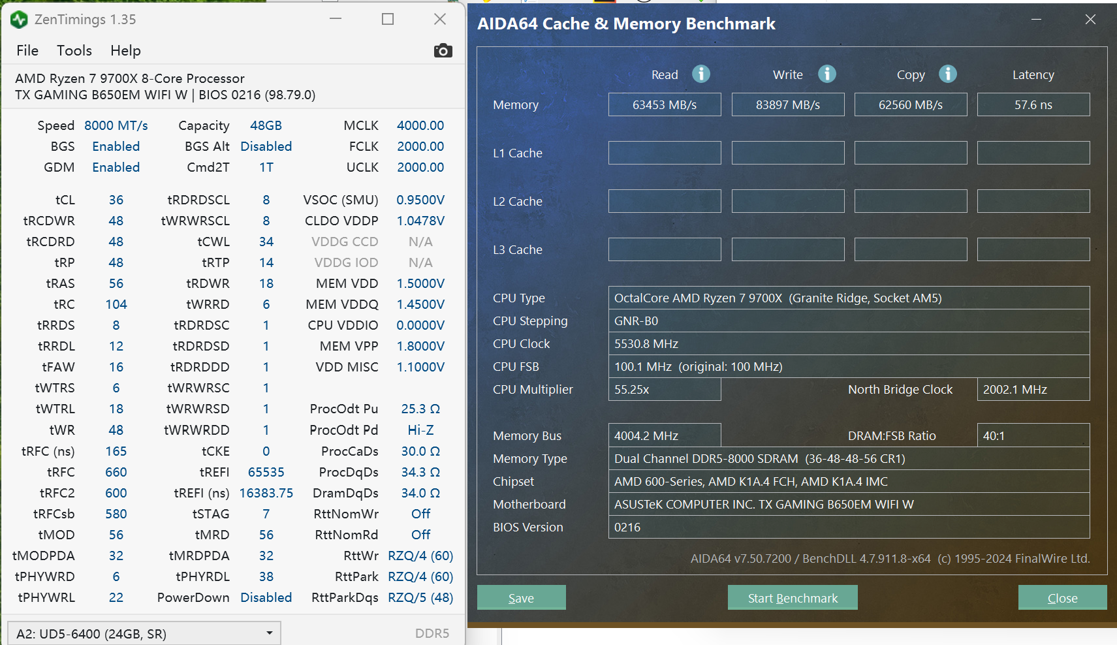Maximize the ZenTimings window

pos(387,20)
